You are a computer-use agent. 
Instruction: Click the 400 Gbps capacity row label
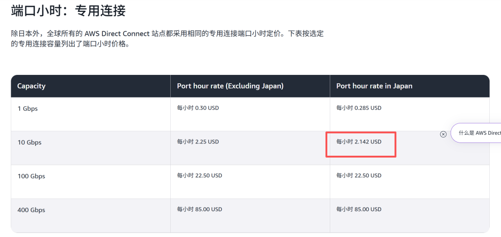[31, 210]
